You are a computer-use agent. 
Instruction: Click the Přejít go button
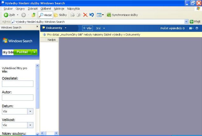(195, 22)
